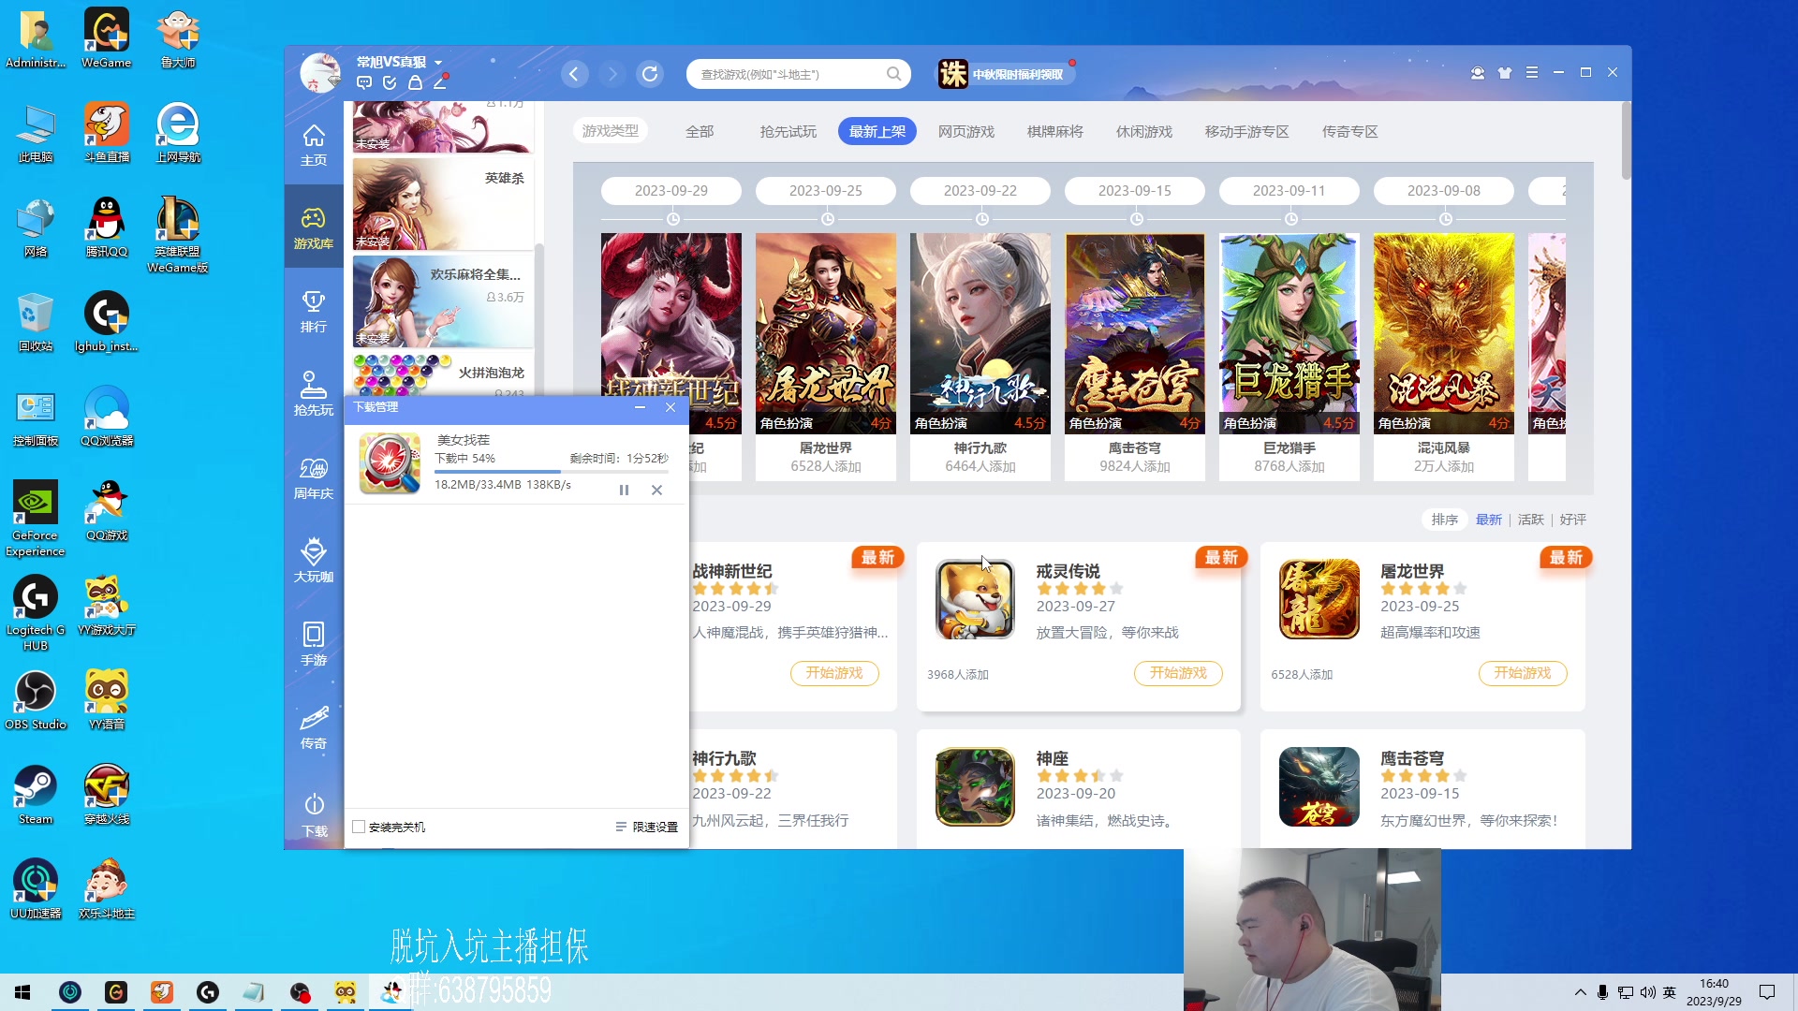Open the 手游 mobile games sidebar icon

[314, 644]
